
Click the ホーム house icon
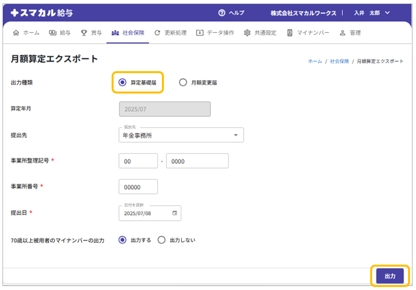click(16, 33)
